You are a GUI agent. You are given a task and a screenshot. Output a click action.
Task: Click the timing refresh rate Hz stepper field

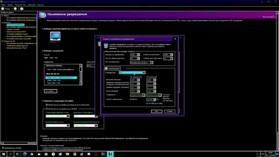151,99
